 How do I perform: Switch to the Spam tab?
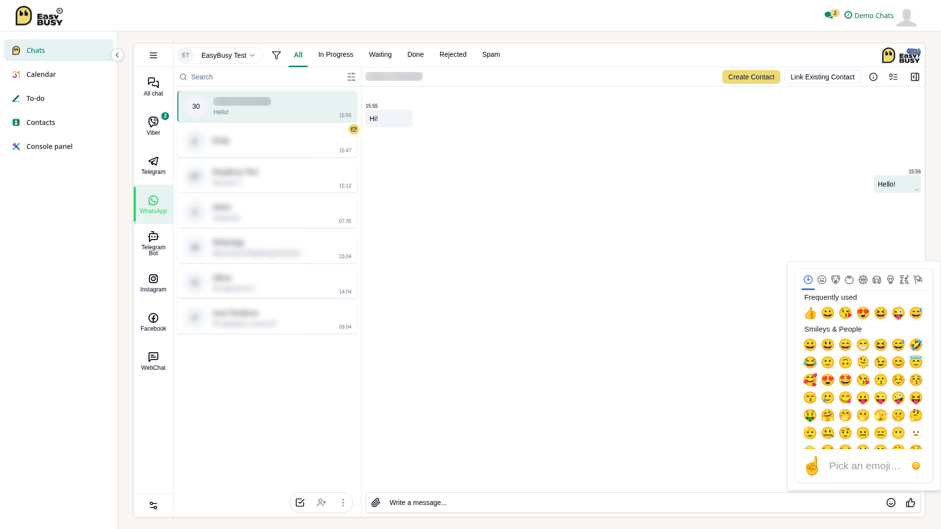pyautogui.click(x=491, y=54)
